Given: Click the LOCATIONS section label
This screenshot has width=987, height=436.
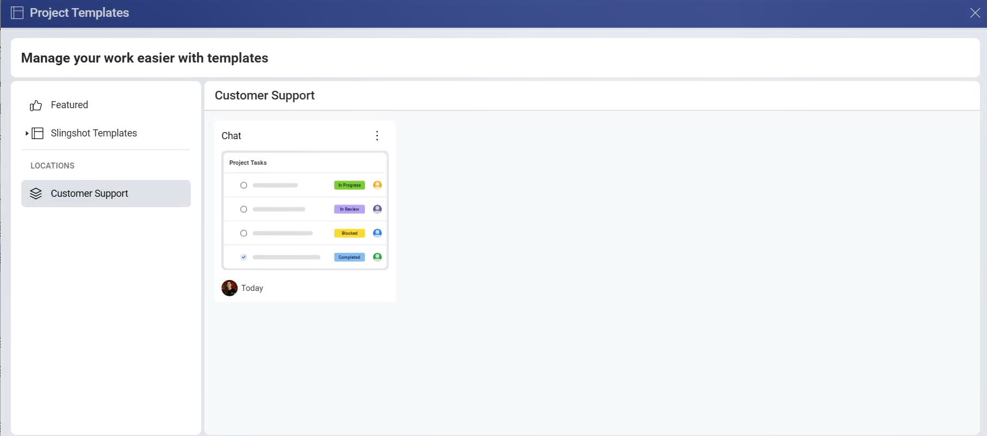Looking at the screenshot, I should click(x=52, y=166).
